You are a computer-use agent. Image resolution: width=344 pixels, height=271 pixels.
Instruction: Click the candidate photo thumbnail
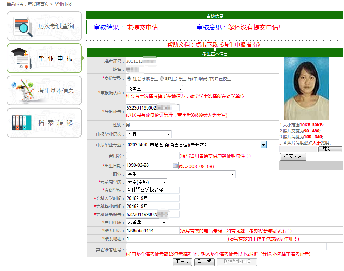[x=306, y=89]
